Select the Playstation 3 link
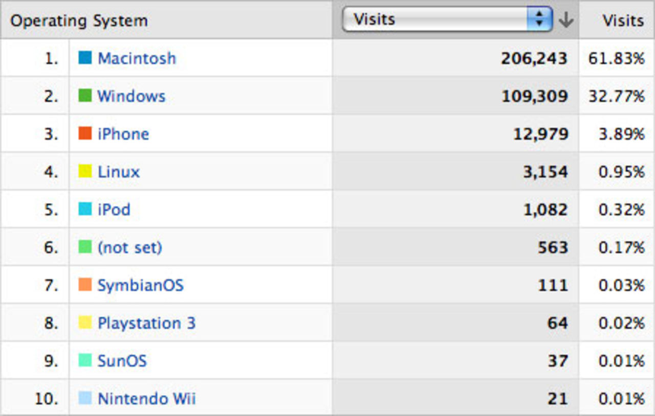The image size is (655, 416). (146, 323)
